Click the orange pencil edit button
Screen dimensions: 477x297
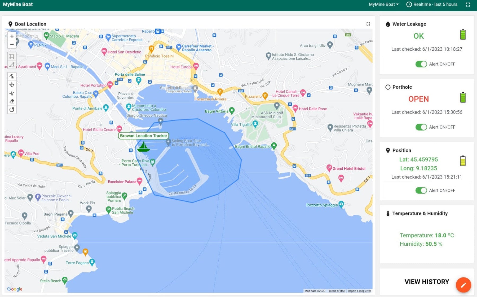tap(463, 285)
